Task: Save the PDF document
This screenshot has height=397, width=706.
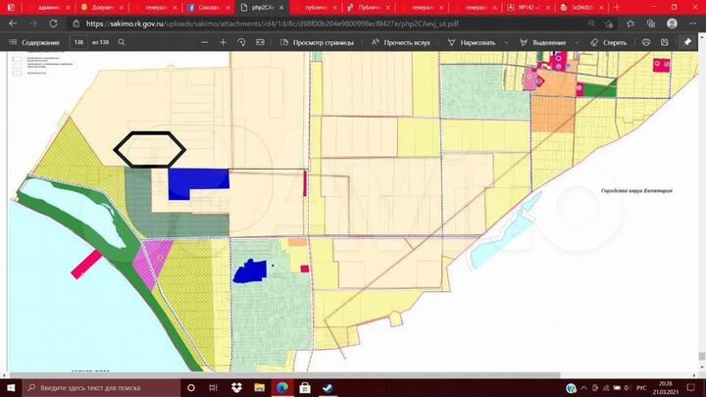Action: [665, 42]
